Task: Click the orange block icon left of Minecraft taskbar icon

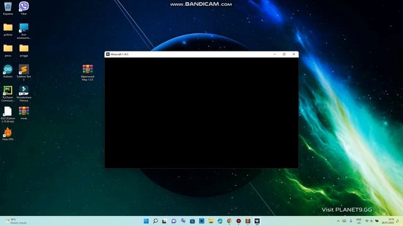Action: tap(247, 221)
